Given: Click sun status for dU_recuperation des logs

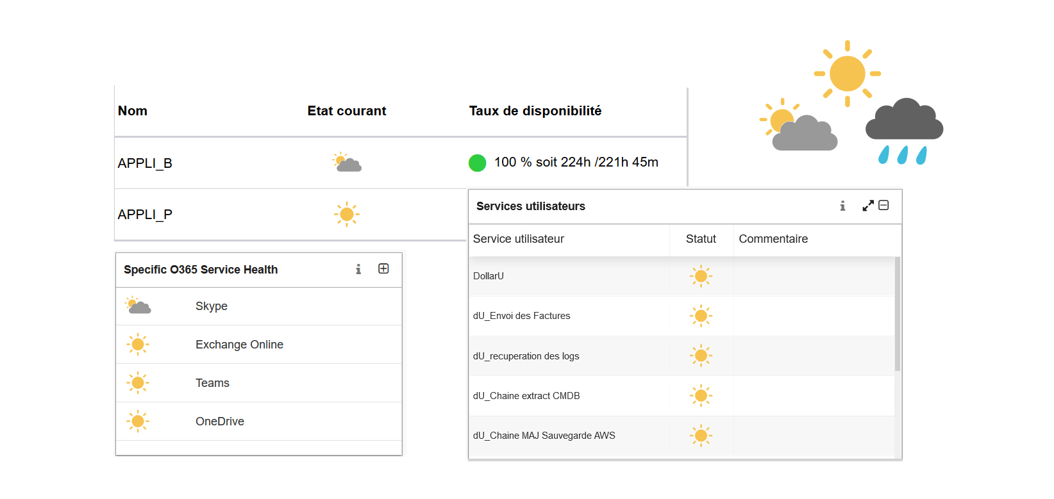Looking at the screenshot, I should coord(701,356).
